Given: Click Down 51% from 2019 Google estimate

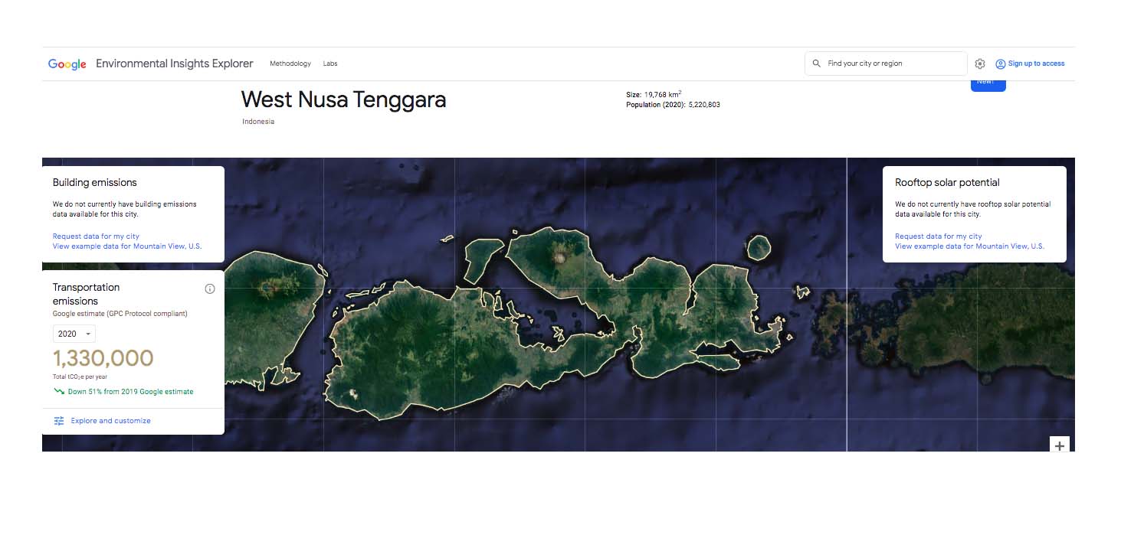Looking at the screenshot, I should coord(130,391).
